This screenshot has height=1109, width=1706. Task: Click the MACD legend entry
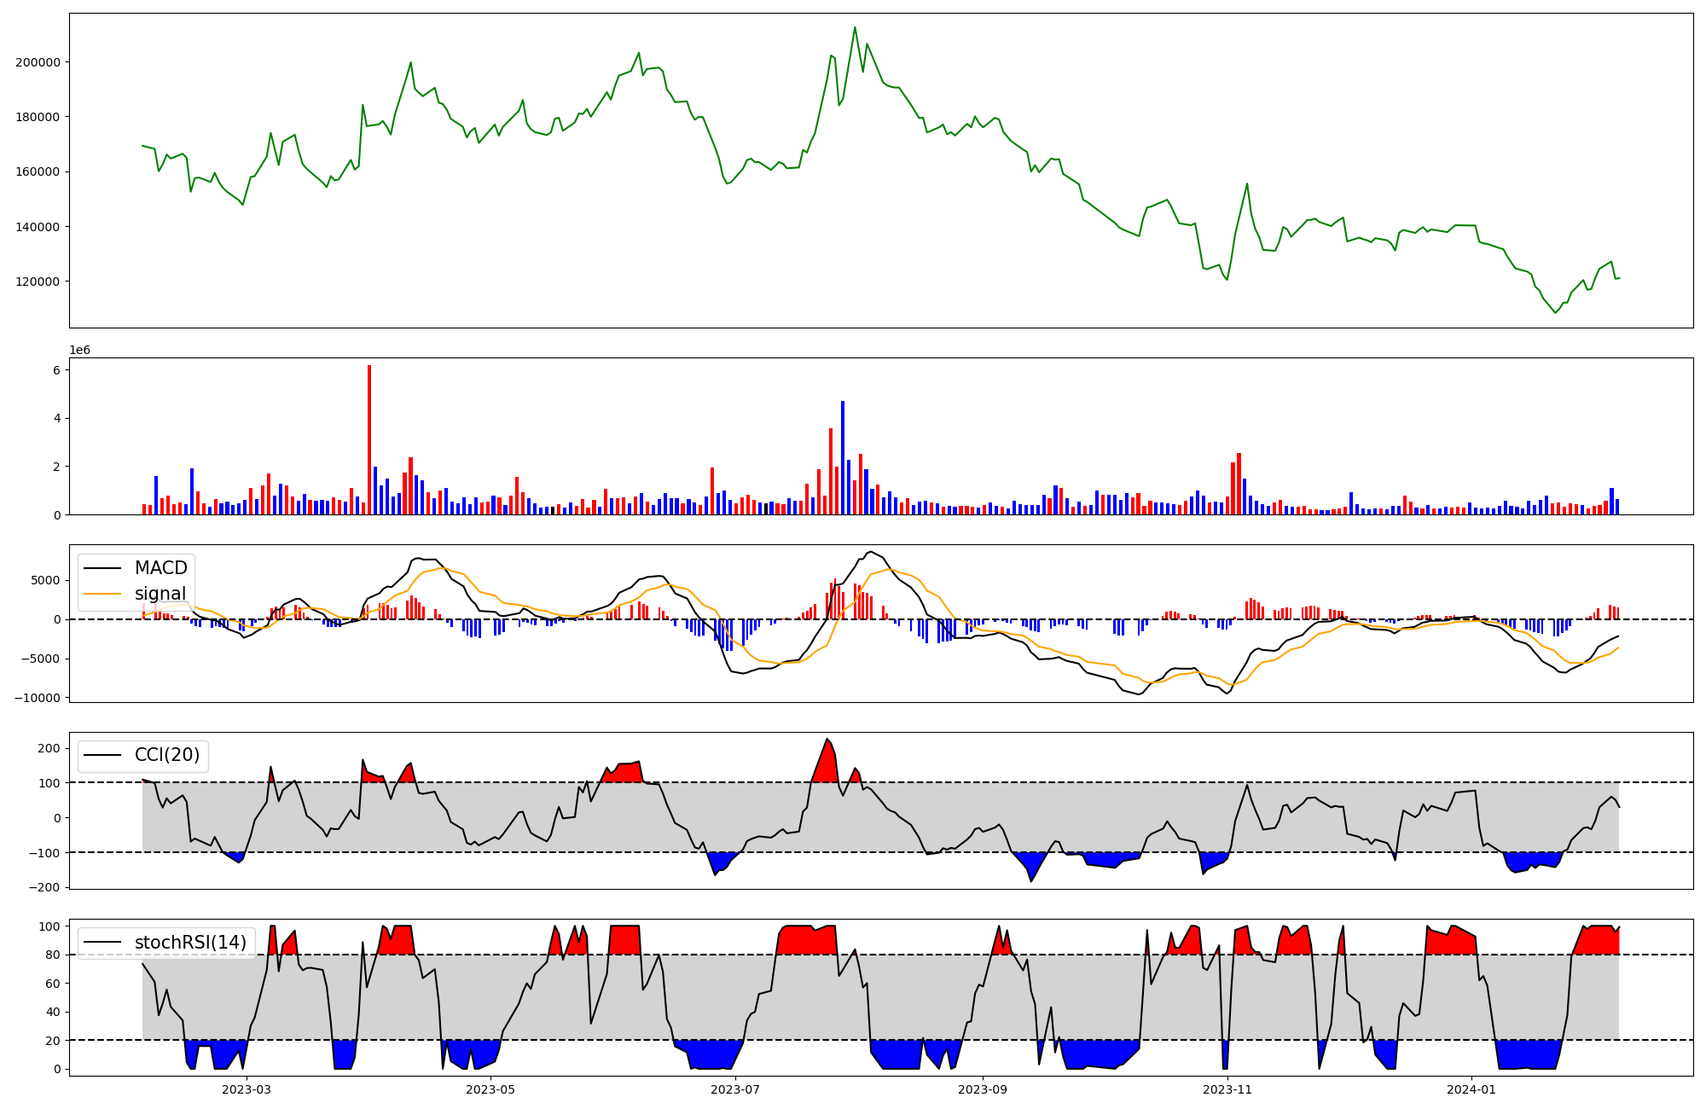click(160, 568)
